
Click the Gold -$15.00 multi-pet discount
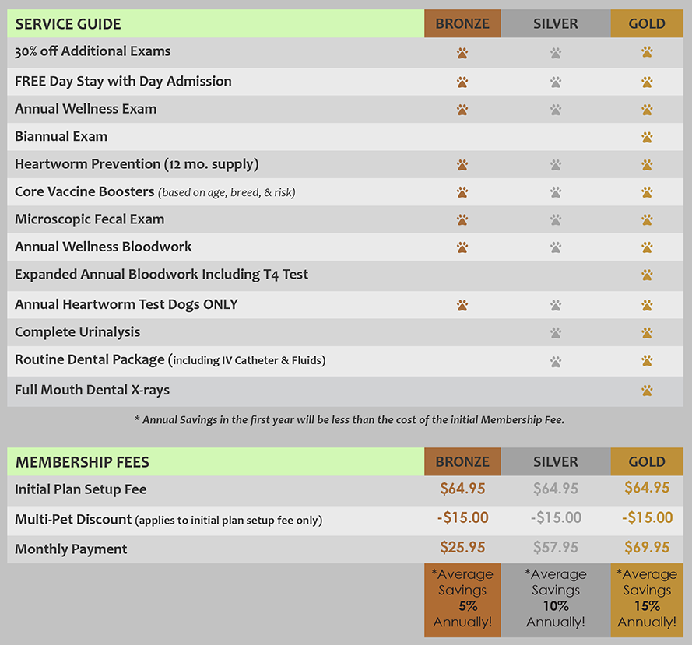pos(647,517)
